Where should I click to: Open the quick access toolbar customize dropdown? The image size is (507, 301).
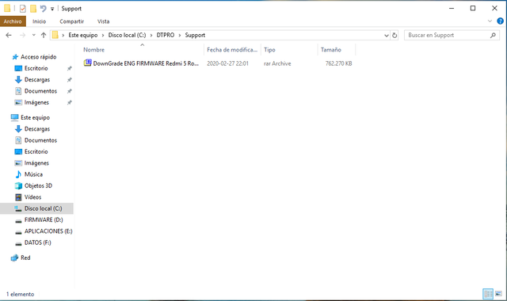(x=52, y=9)
